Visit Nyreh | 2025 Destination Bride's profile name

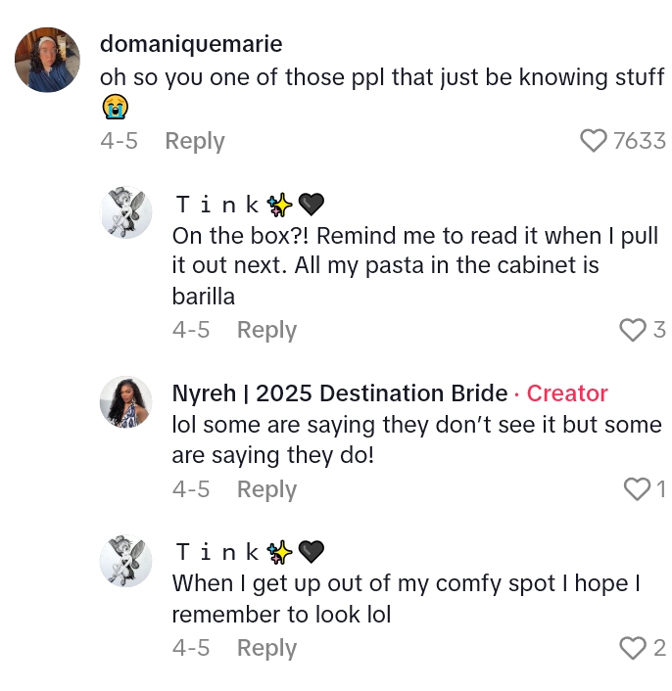click(340, 393)
